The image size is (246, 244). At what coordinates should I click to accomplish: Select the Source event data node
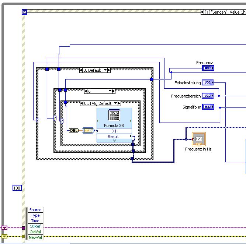coord(35,210)
